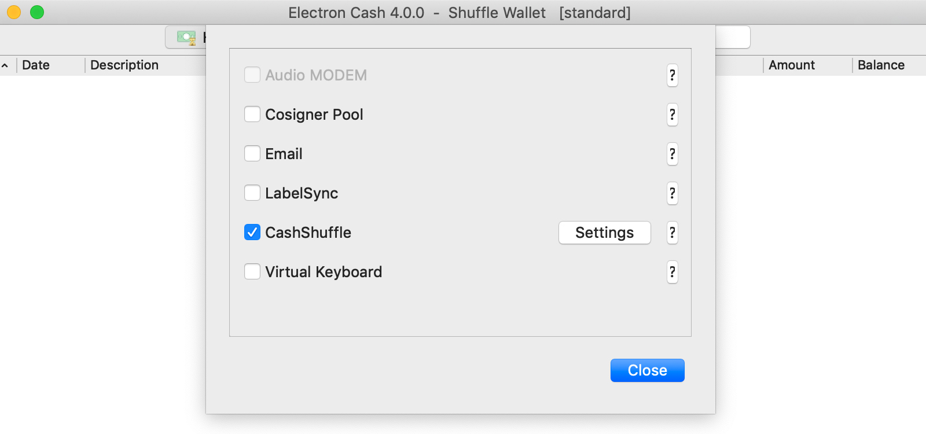Open help for the Audio MODEM plugin
The image size is (926, 434).
672,75
